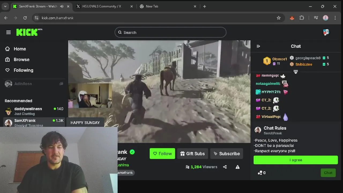Click the Chat send button
Viewport: 343px width, 193px height.
328,173
